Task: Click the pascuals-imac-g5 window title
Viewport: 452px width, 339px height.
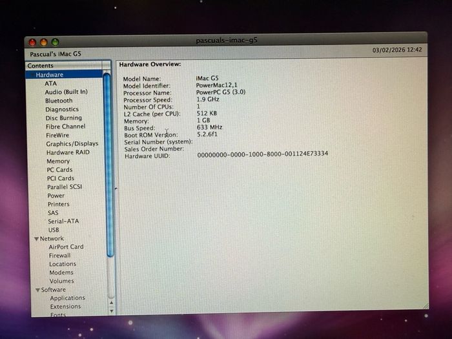Action: [x=227, y=40]
